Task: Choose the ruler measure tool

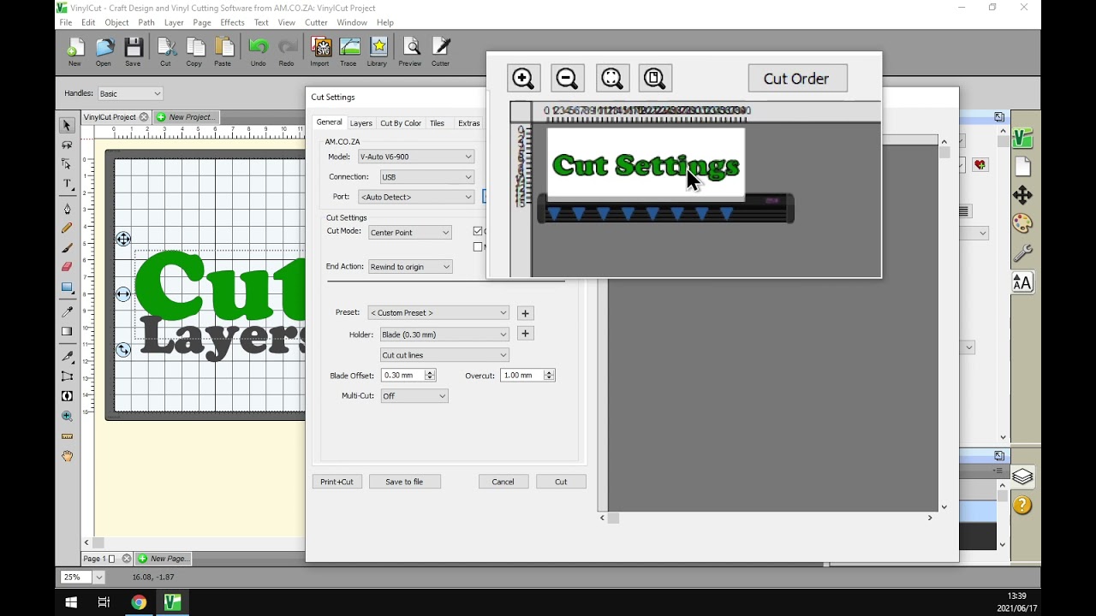Action: click(x=67, y=436)
